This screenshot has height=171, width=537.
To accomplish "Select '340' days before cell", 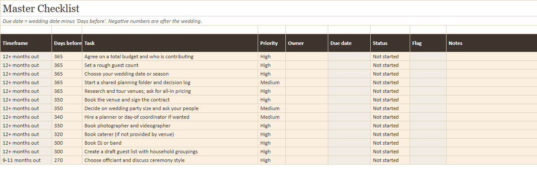I will click(x=67, y=117).
